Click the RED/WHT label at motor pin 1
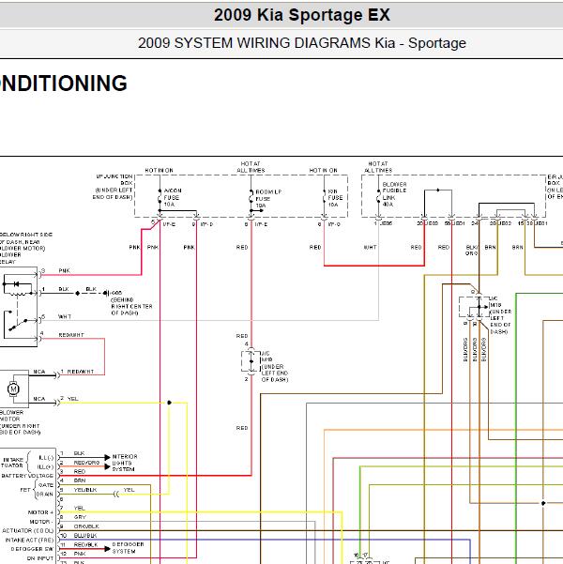 tap(80, 372)
